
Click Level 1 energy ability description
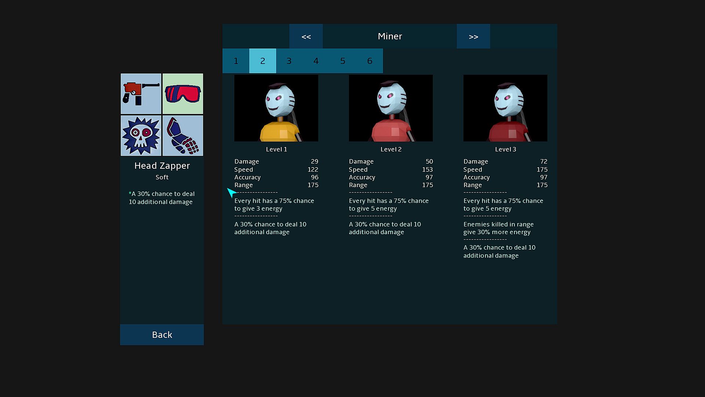[274, 205]
